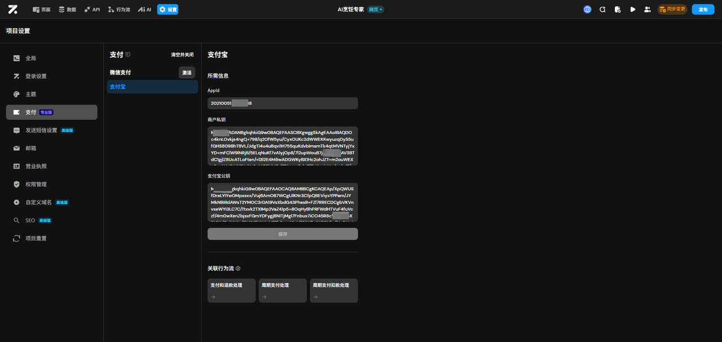Open 自定义域名 custom domain settings

(x=51, y=202)
